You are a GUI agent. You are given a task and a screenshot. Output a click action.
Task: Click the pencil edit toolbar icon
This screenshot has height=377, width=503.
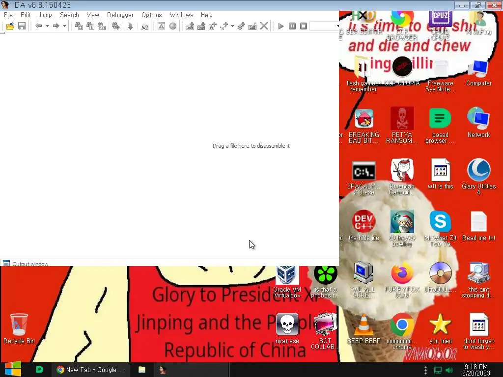point(252,26)
